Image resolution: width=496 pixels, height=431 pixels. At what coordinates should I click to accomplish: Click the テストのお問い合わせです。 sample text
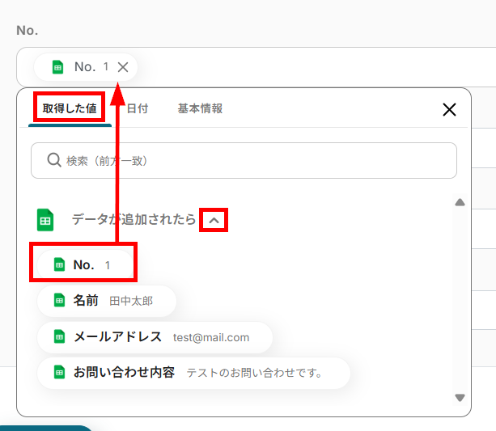(x=254, y=373)
